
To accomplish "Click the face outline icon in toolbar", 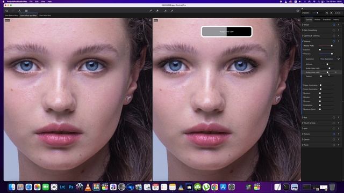I will tap(19, 11).
